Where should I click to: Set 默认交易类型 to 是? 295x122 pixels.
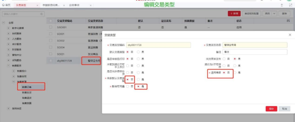(x=138, y=52)
